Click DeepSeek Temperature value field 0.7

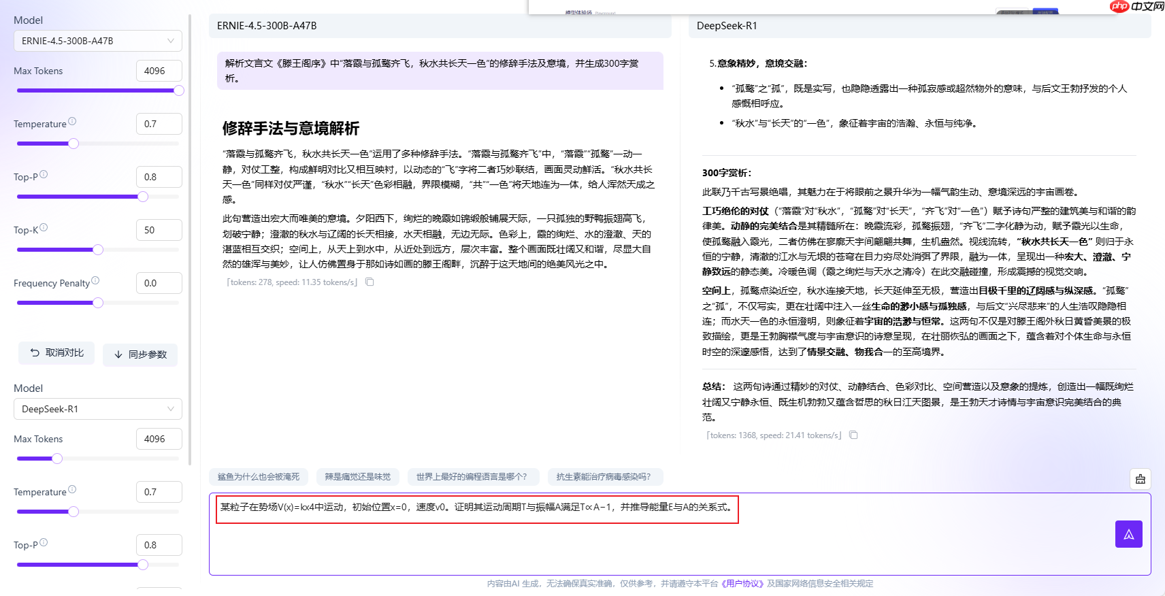[x=159, y=492]
